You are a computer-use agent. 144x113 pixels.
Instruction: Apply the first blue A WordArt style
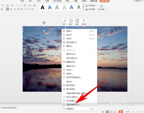tap(50, 7)
